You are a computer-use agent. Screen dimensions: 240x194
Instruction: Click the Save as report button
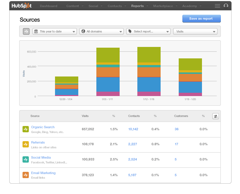tap(201, 19)
